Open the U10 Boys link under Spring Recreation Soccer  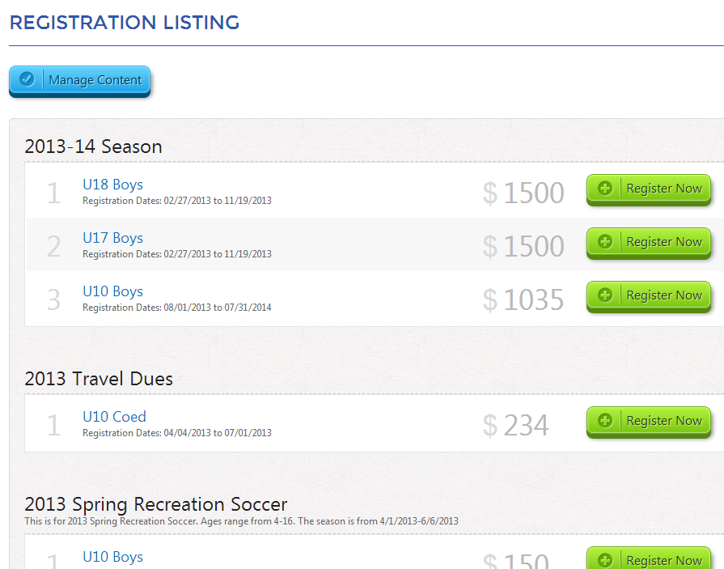coord(112,557)
